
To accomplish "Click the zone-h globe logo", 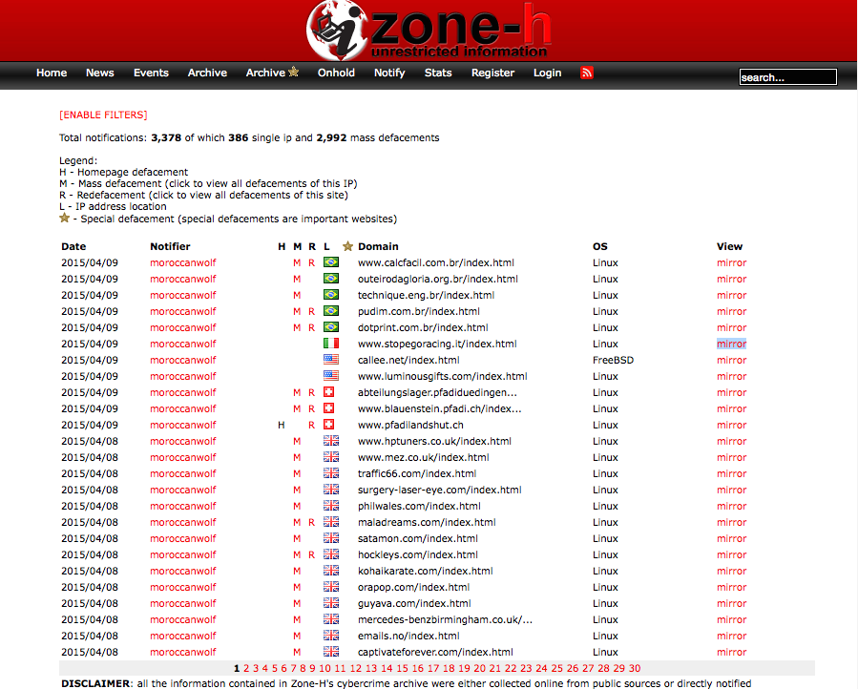I will tap(337, 31).
